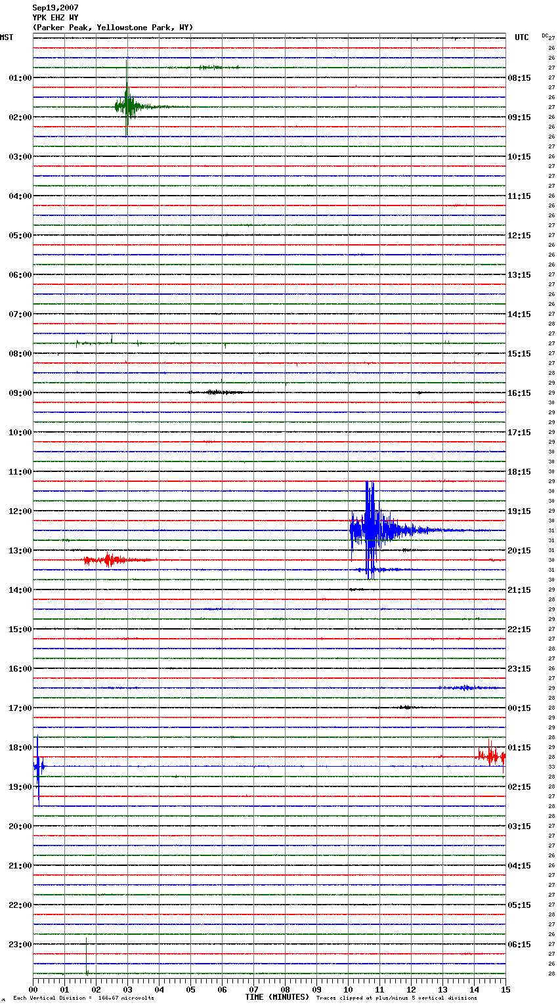Click the UTC column header
This screenshot has width=558, height=1007.
(522, 37)
